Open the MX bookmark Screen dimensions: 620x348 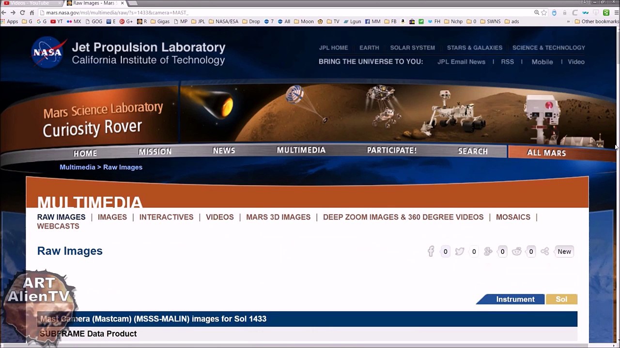[74, 21]
